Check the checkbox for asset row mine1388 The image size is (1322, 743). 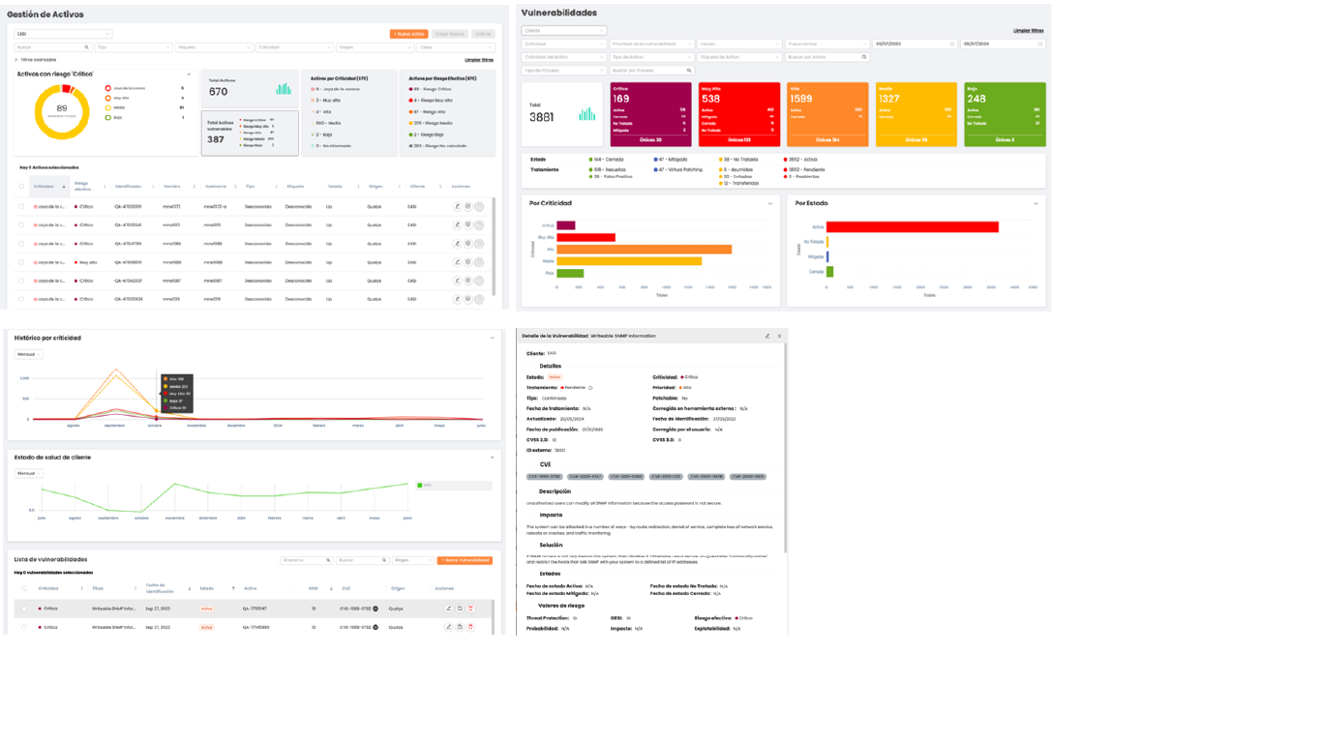[21, 262]
